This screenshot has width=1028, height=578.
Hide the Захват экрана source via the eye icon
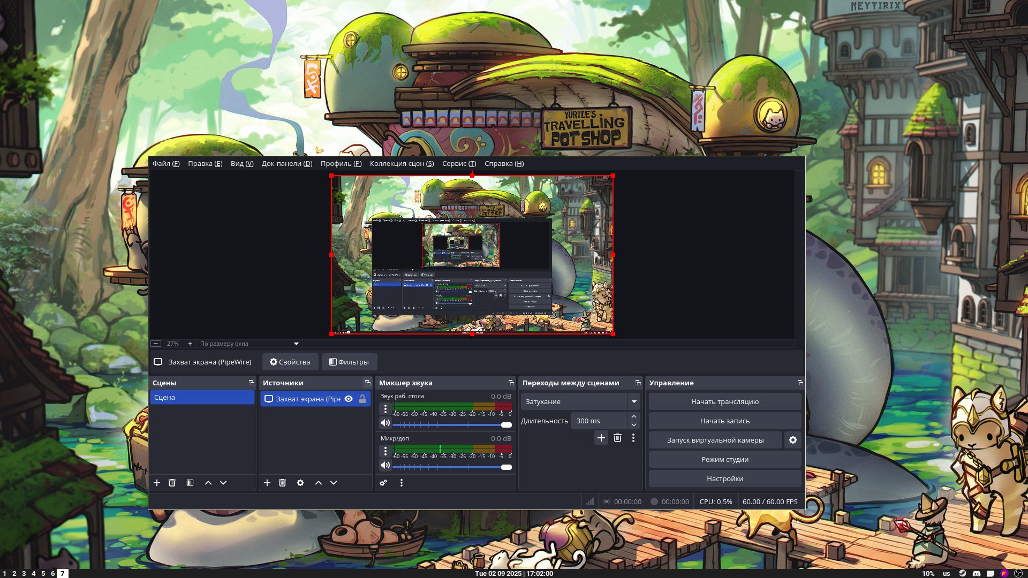[x=349, y=399]
